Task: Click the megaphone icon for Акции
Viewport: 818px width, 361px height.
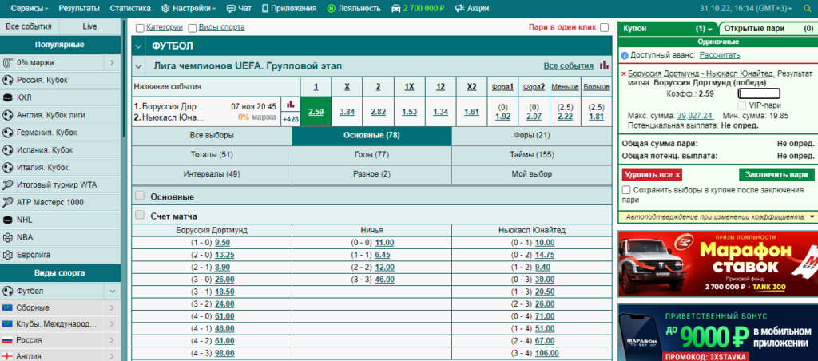Action: point(459,8)
